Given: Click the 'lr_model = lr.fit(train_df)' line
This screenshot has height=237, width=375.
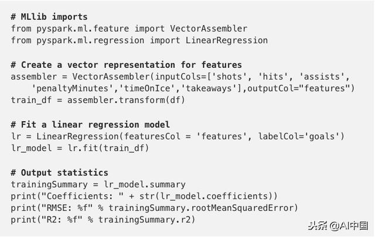Looking at the screenshot, I should pyautogui.click(x=80, y=148).
